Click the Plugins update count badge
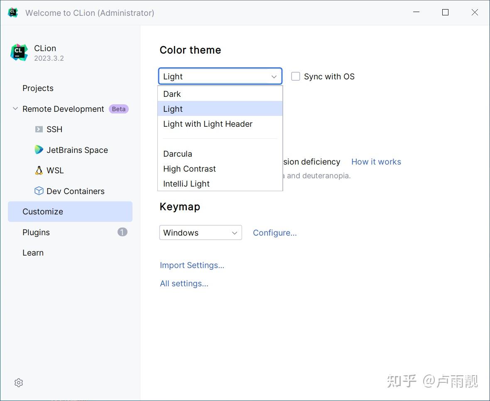The image size is (490, 401). 122,232
